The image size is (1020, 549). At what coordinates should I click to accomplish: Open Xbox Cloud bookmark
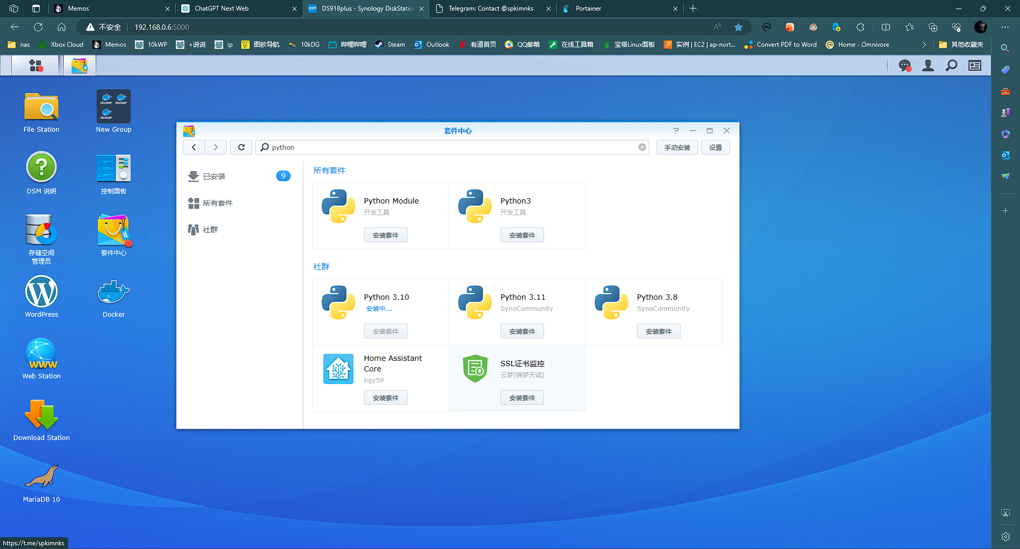click(x=61, y=45)
